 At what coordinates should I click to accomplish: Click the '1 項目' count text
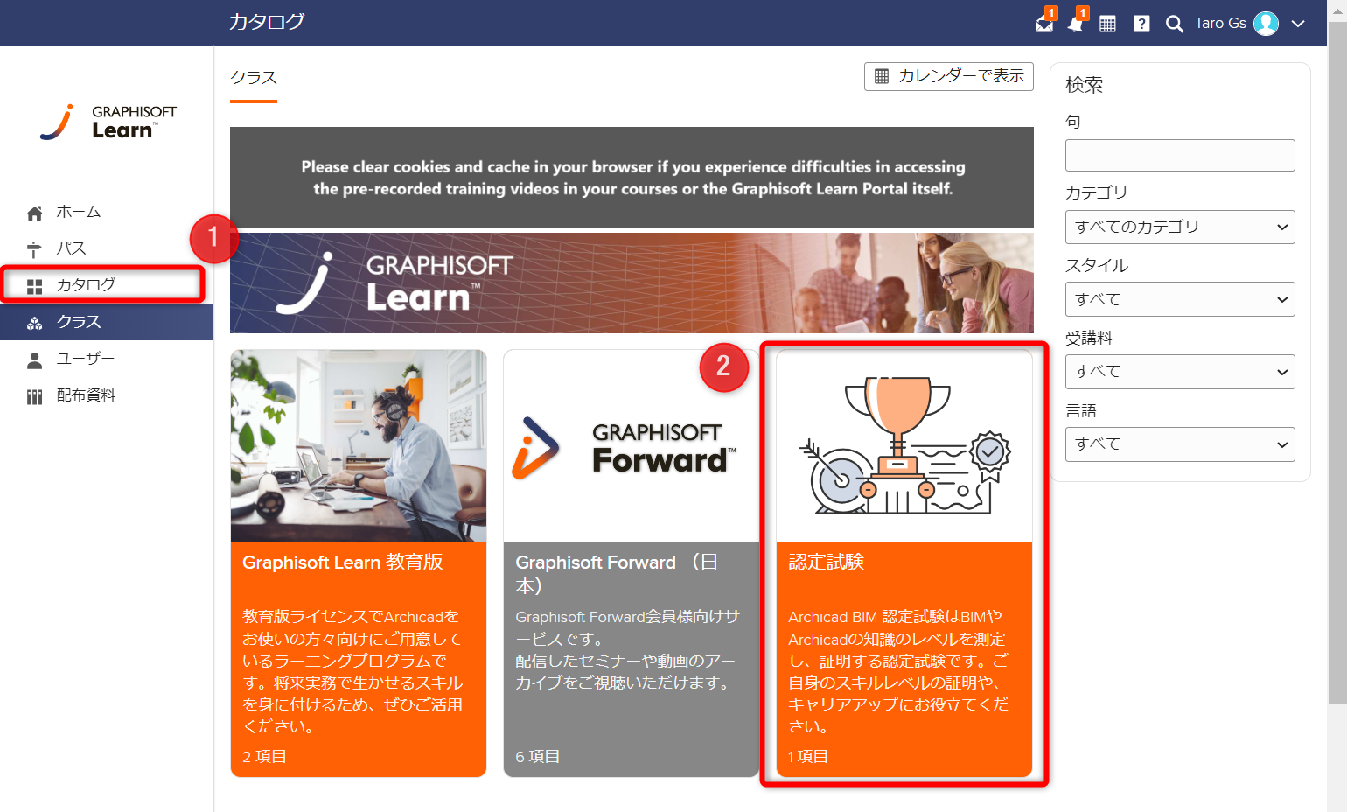tap(808, 756)
